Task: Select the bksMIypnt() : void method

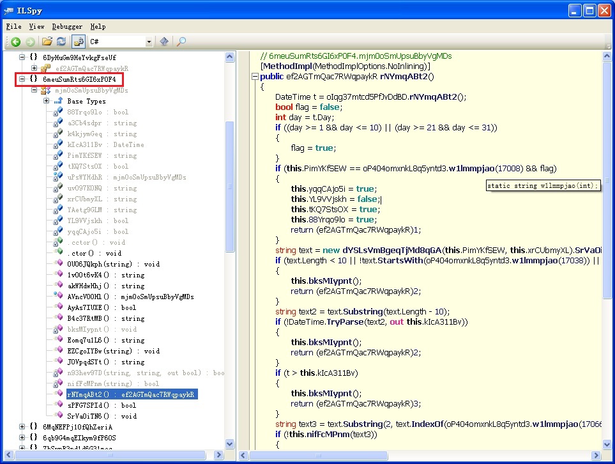Action: point(102,330)
